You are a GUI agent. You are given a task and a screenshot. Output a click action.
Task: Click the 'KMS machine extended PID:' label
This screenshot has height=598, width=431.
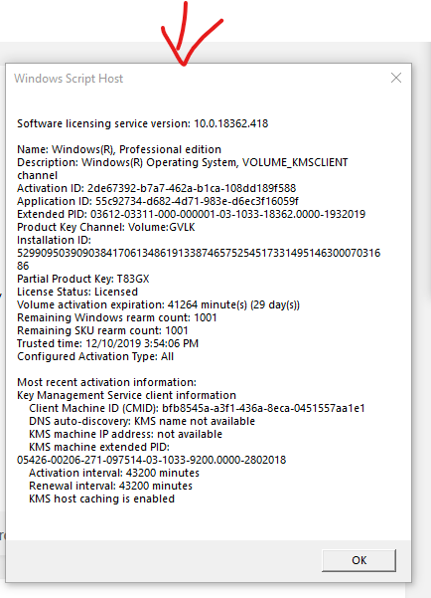pos(99,447)
